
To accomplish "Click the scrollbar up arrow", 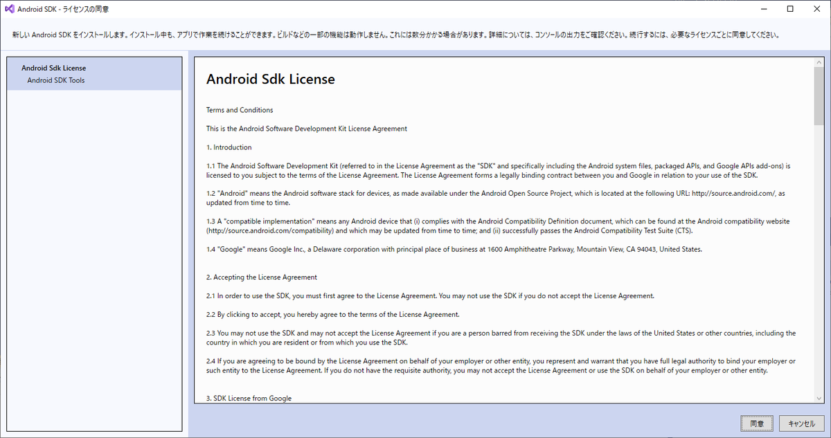I will coord(819,62).
